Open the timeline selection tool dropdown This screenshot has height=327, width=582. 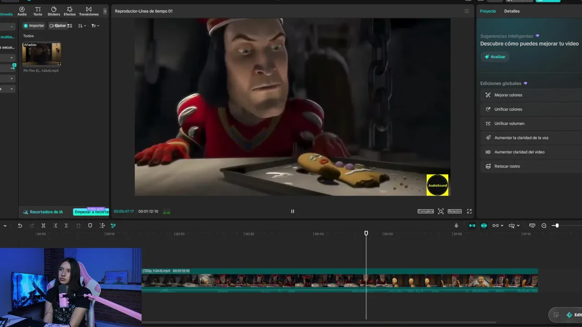5,226
